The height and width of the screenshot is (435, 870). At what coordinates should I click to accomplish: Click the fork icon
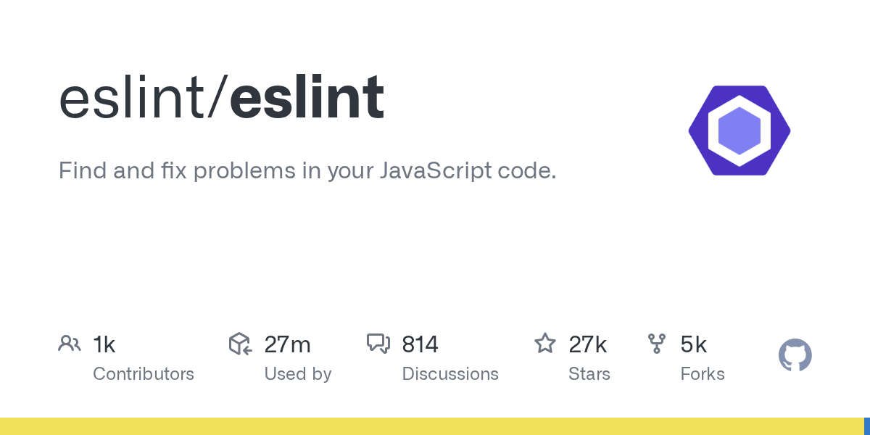click(657, 344)
